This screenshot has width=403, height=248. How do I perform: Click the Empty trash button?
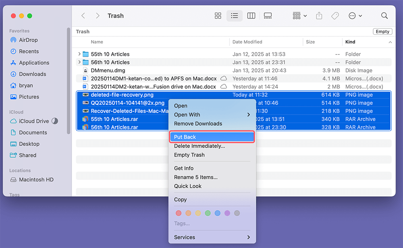point(382,31)
